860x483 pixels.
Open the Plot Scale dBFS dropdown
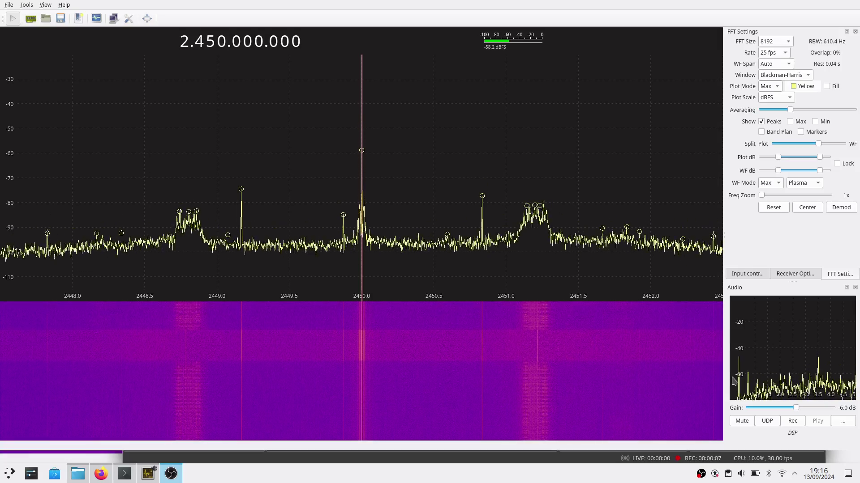[x=776, y=97]
